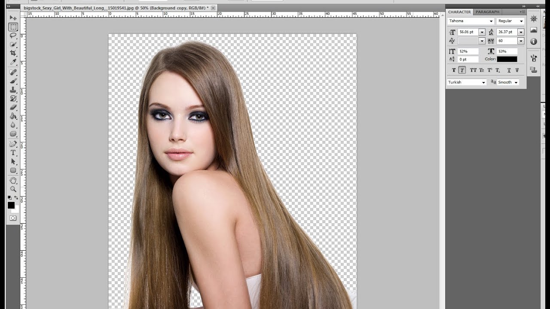This screenshot has height=309, width=550.
Task: Open the Smooth anti-aliasing dropdown
Action: pyautogui.click(x=508, y=82)
